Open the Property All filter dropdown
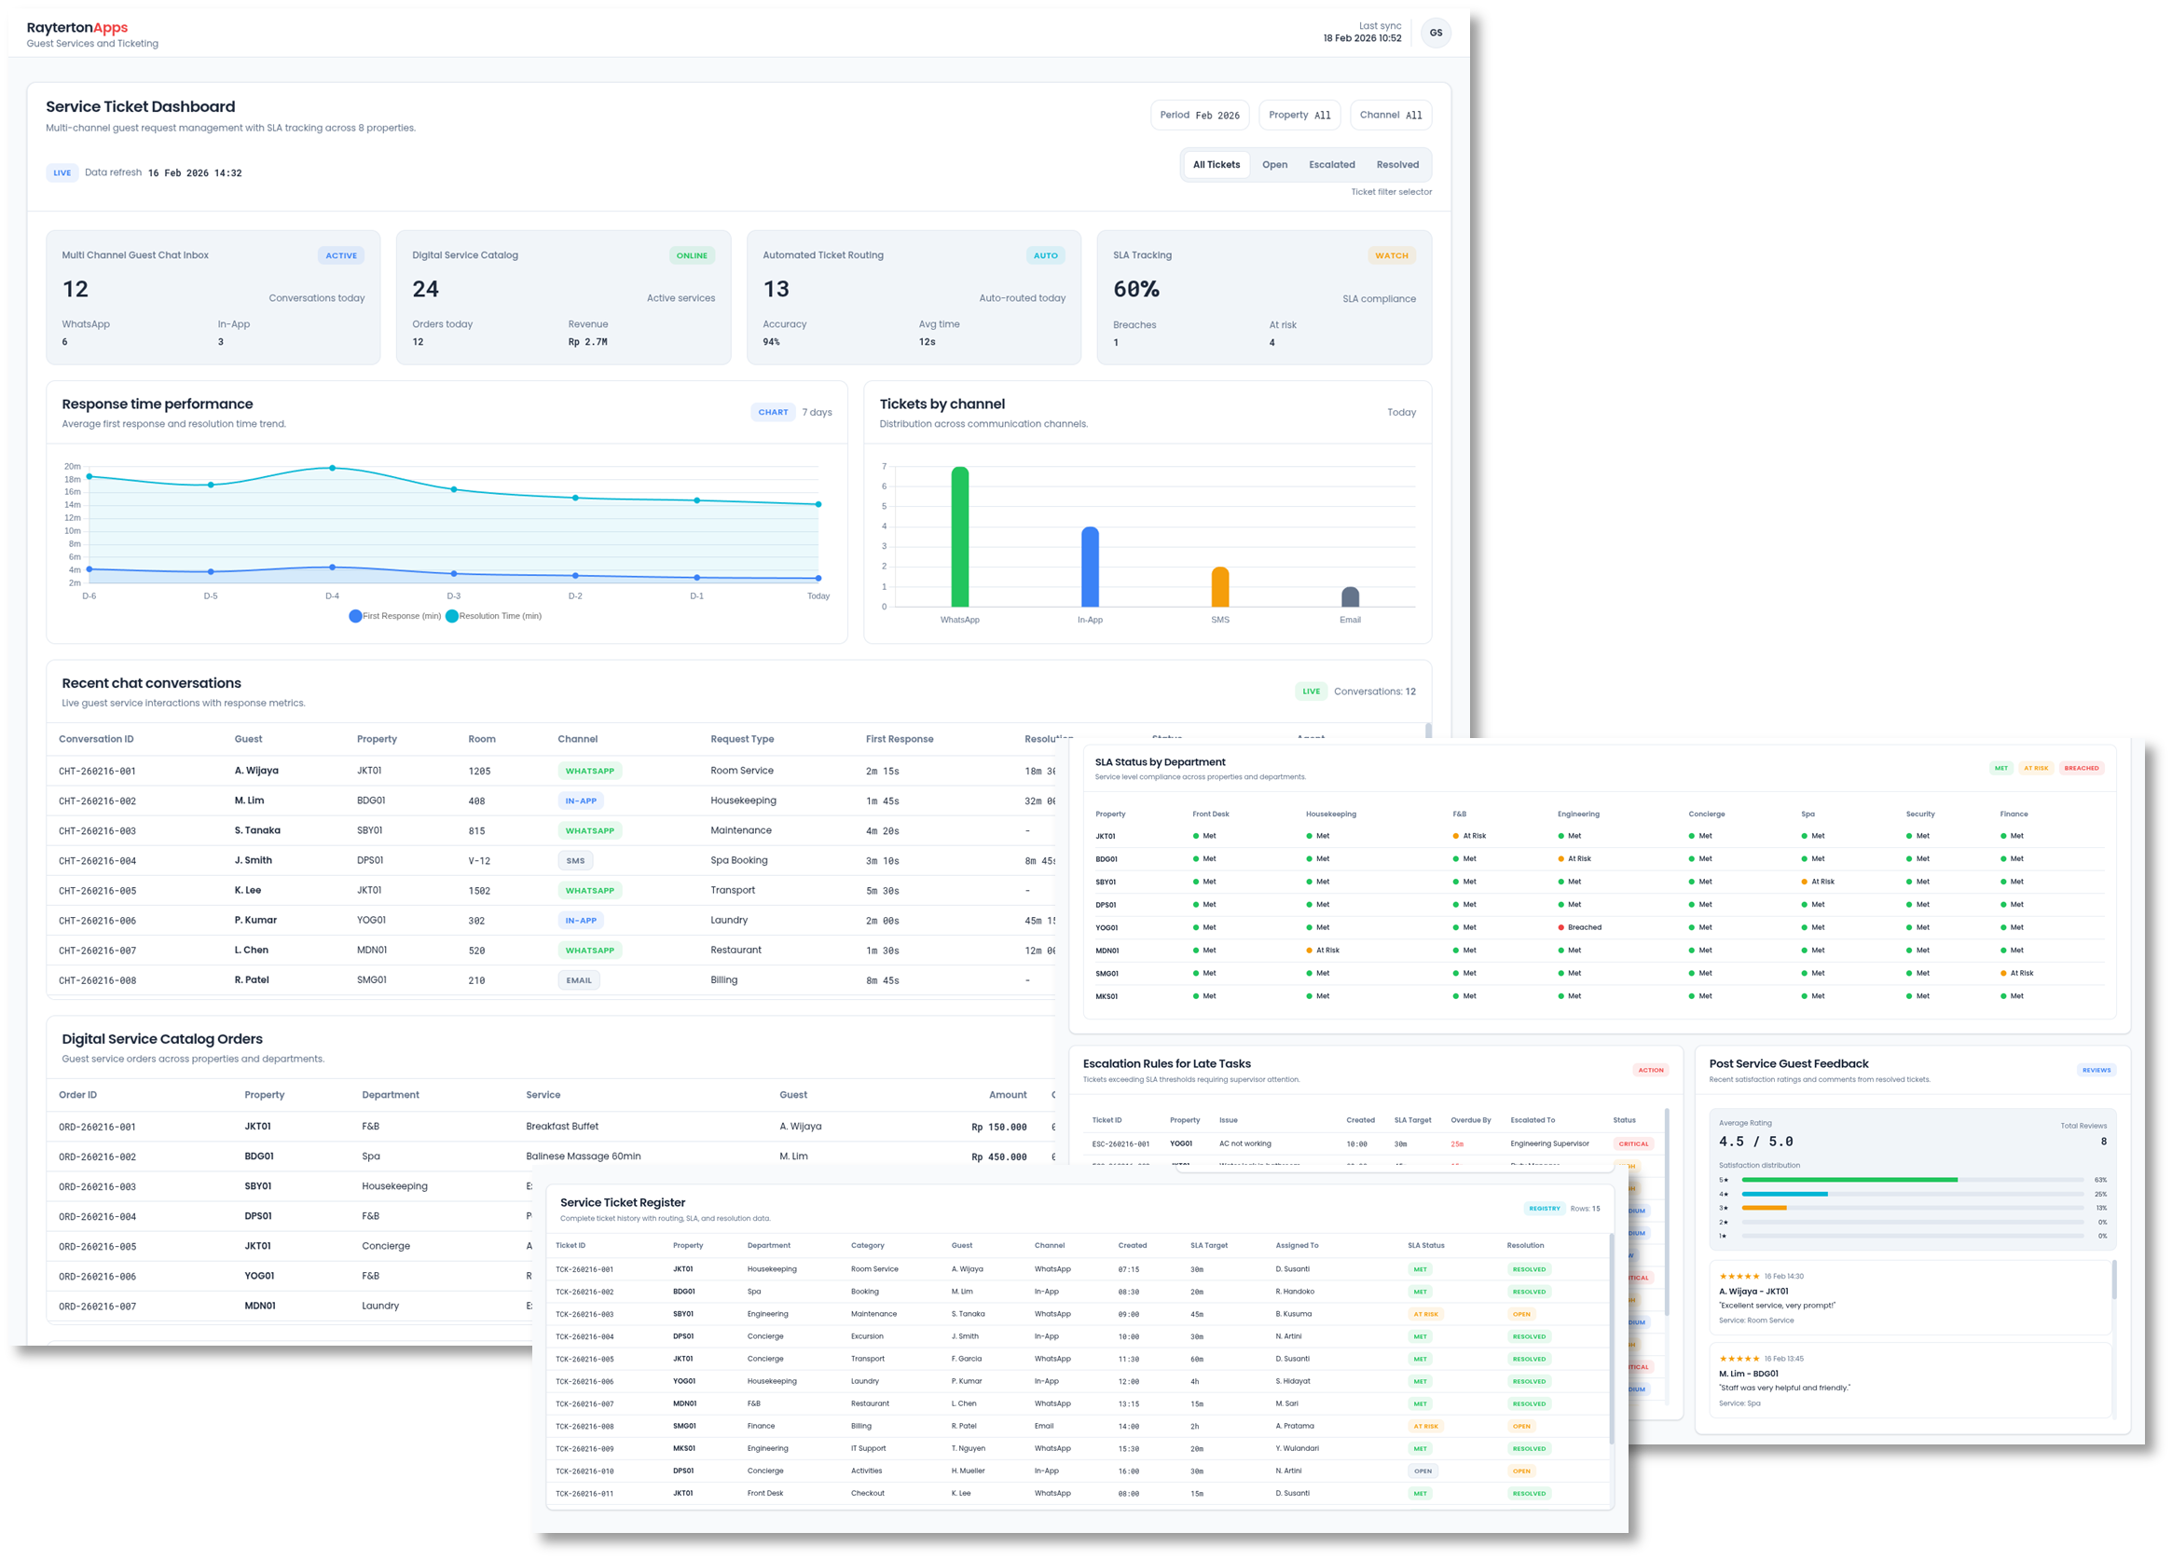The height and width of the screenshot is (1560, 2172). [x=1299, y=115]
